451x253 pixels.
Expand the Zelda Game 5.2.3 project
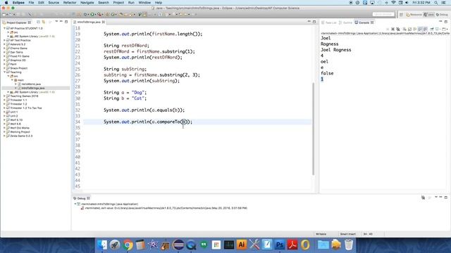click(5, 136)
